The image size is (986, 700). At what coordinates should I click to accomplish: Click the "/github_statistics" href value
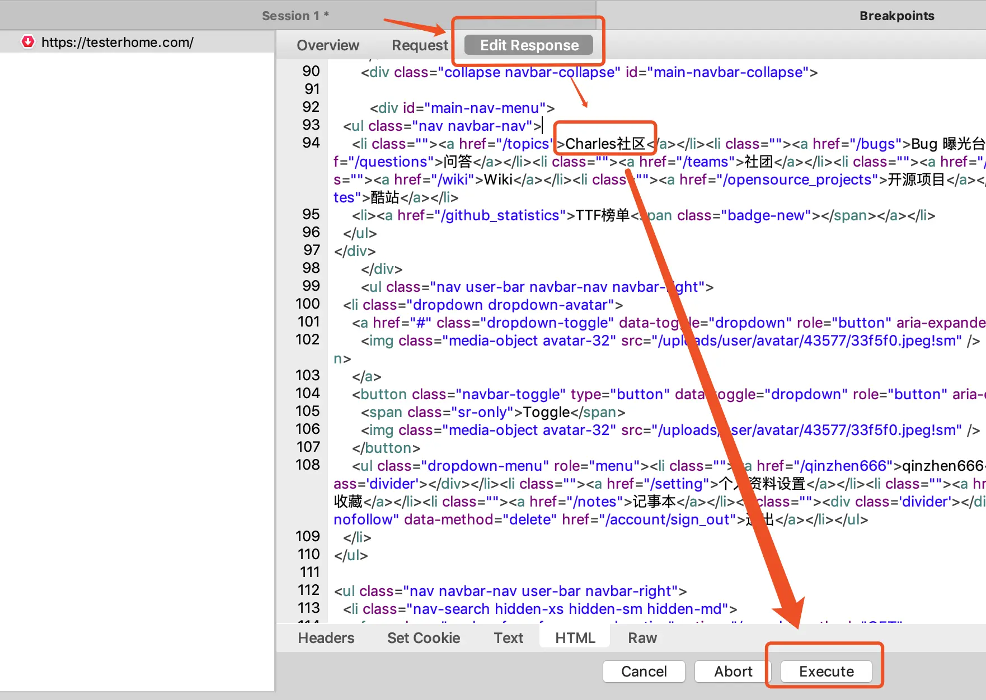pos(500,215)
